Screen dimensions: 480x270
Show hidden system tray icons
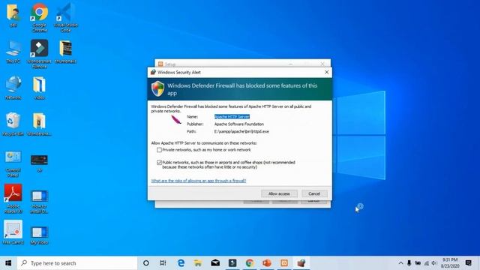point(400,263)
